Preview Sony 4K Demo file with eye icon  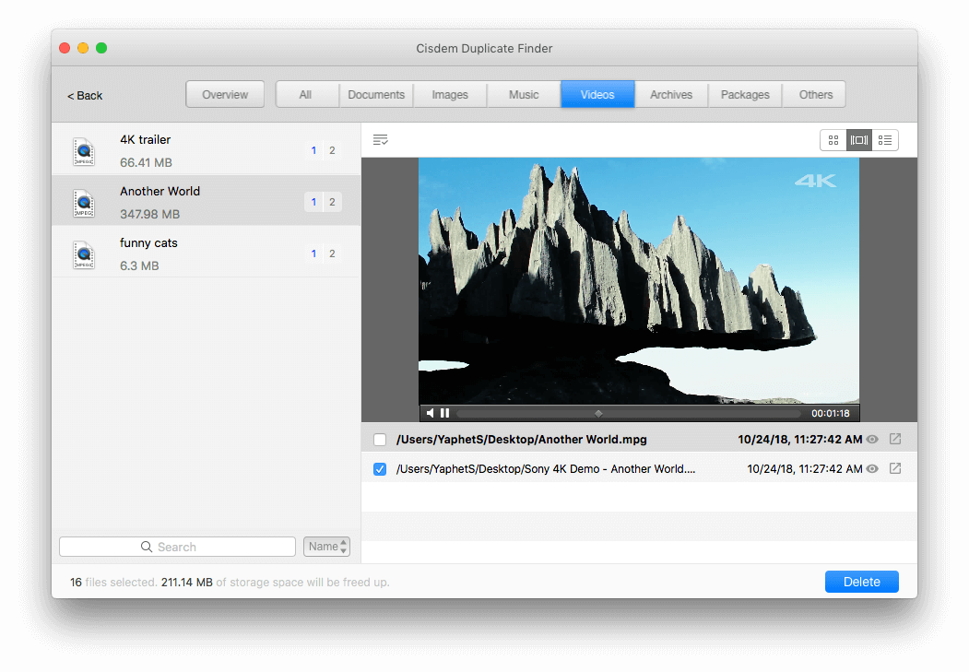coord(872,469)
